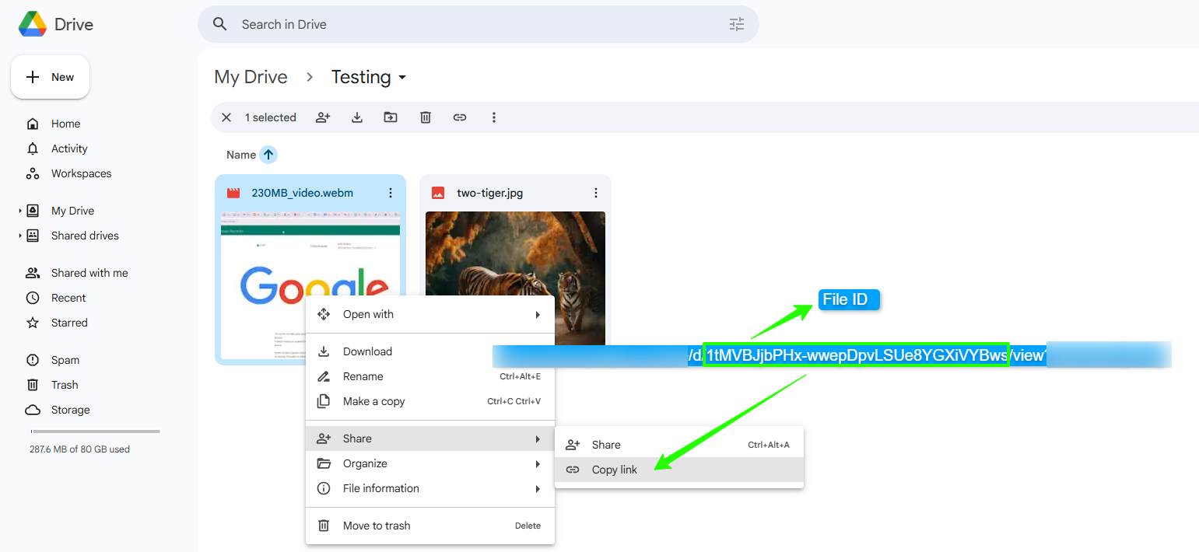Choose Download from context menu
This screenshot has height=552, width=1199.
430,351
